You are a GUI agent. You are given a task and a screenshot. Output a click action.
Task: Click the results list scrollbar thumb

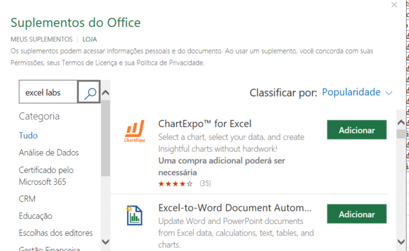click(401, 133)
